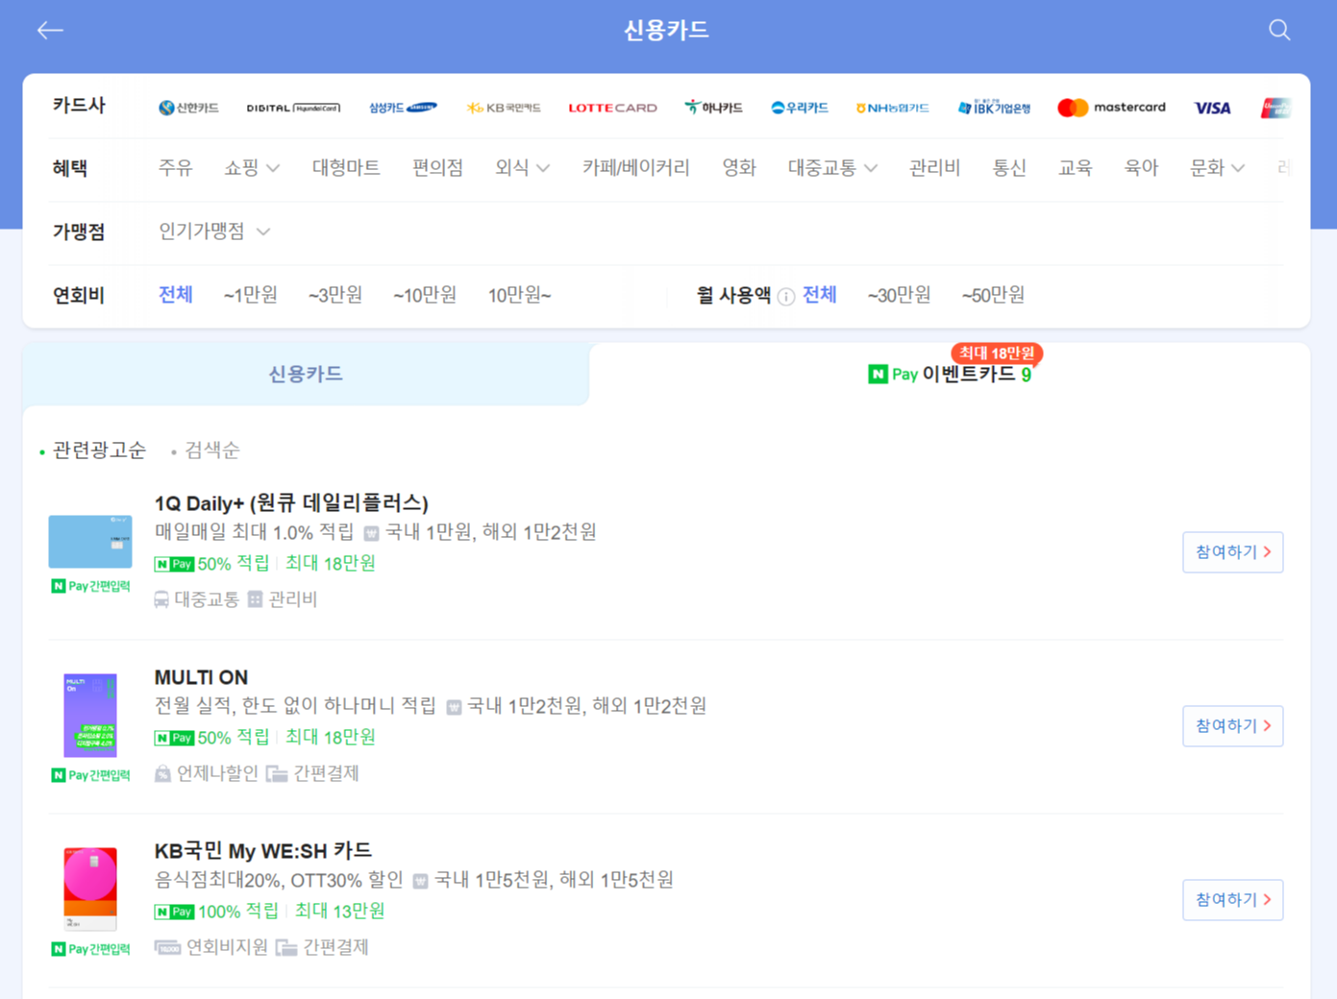Open MULTI ON card title
1337x999 pixels.
pyautogui.click(x=201, y=677)
